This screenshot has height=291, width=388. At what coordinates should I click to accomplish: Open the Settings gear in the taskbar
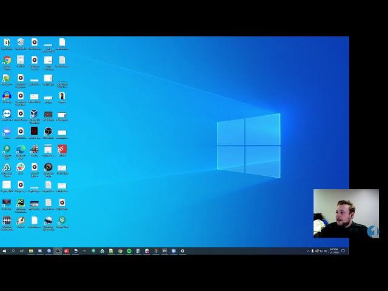coord(182,251)
